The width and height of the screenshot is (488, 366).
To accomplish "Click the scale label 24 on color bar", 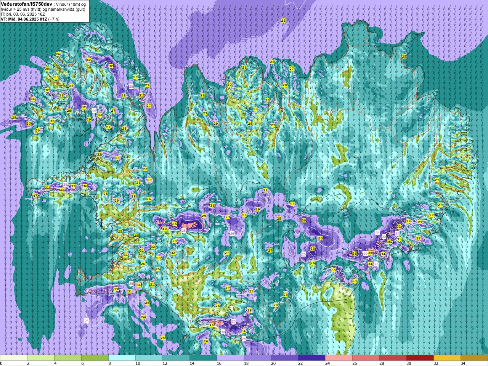I will tap(327, 363).
